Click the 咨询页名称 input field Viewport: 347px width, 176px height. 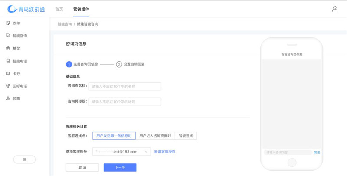tap(125, 86)
